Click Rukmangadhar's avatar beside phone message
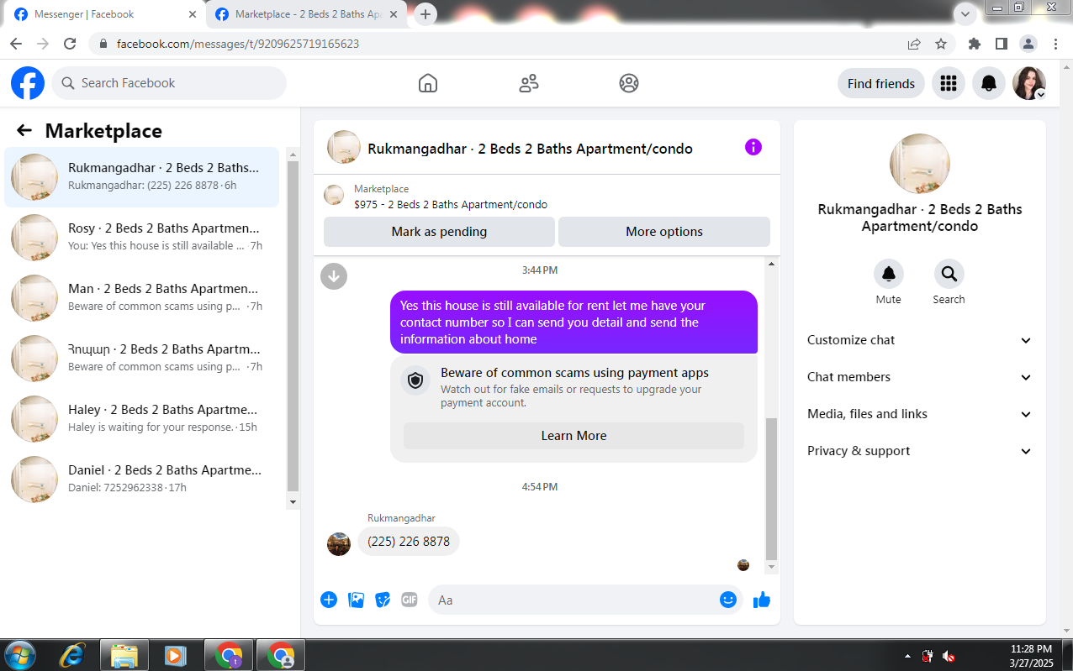Screen dimensions: 1073x671 click(339, 543)
